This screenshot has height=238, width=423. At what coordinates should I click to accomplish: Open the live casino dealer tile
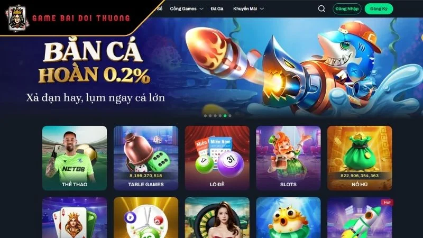click(217, 217)
